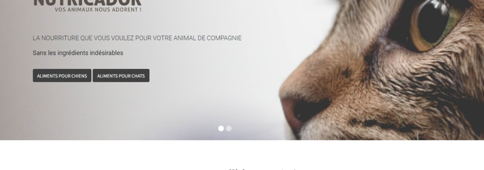Click the word 'ADORENT' in the tagline
The height and width of the screenshot is (170, 484).
[x=127, y=10]
